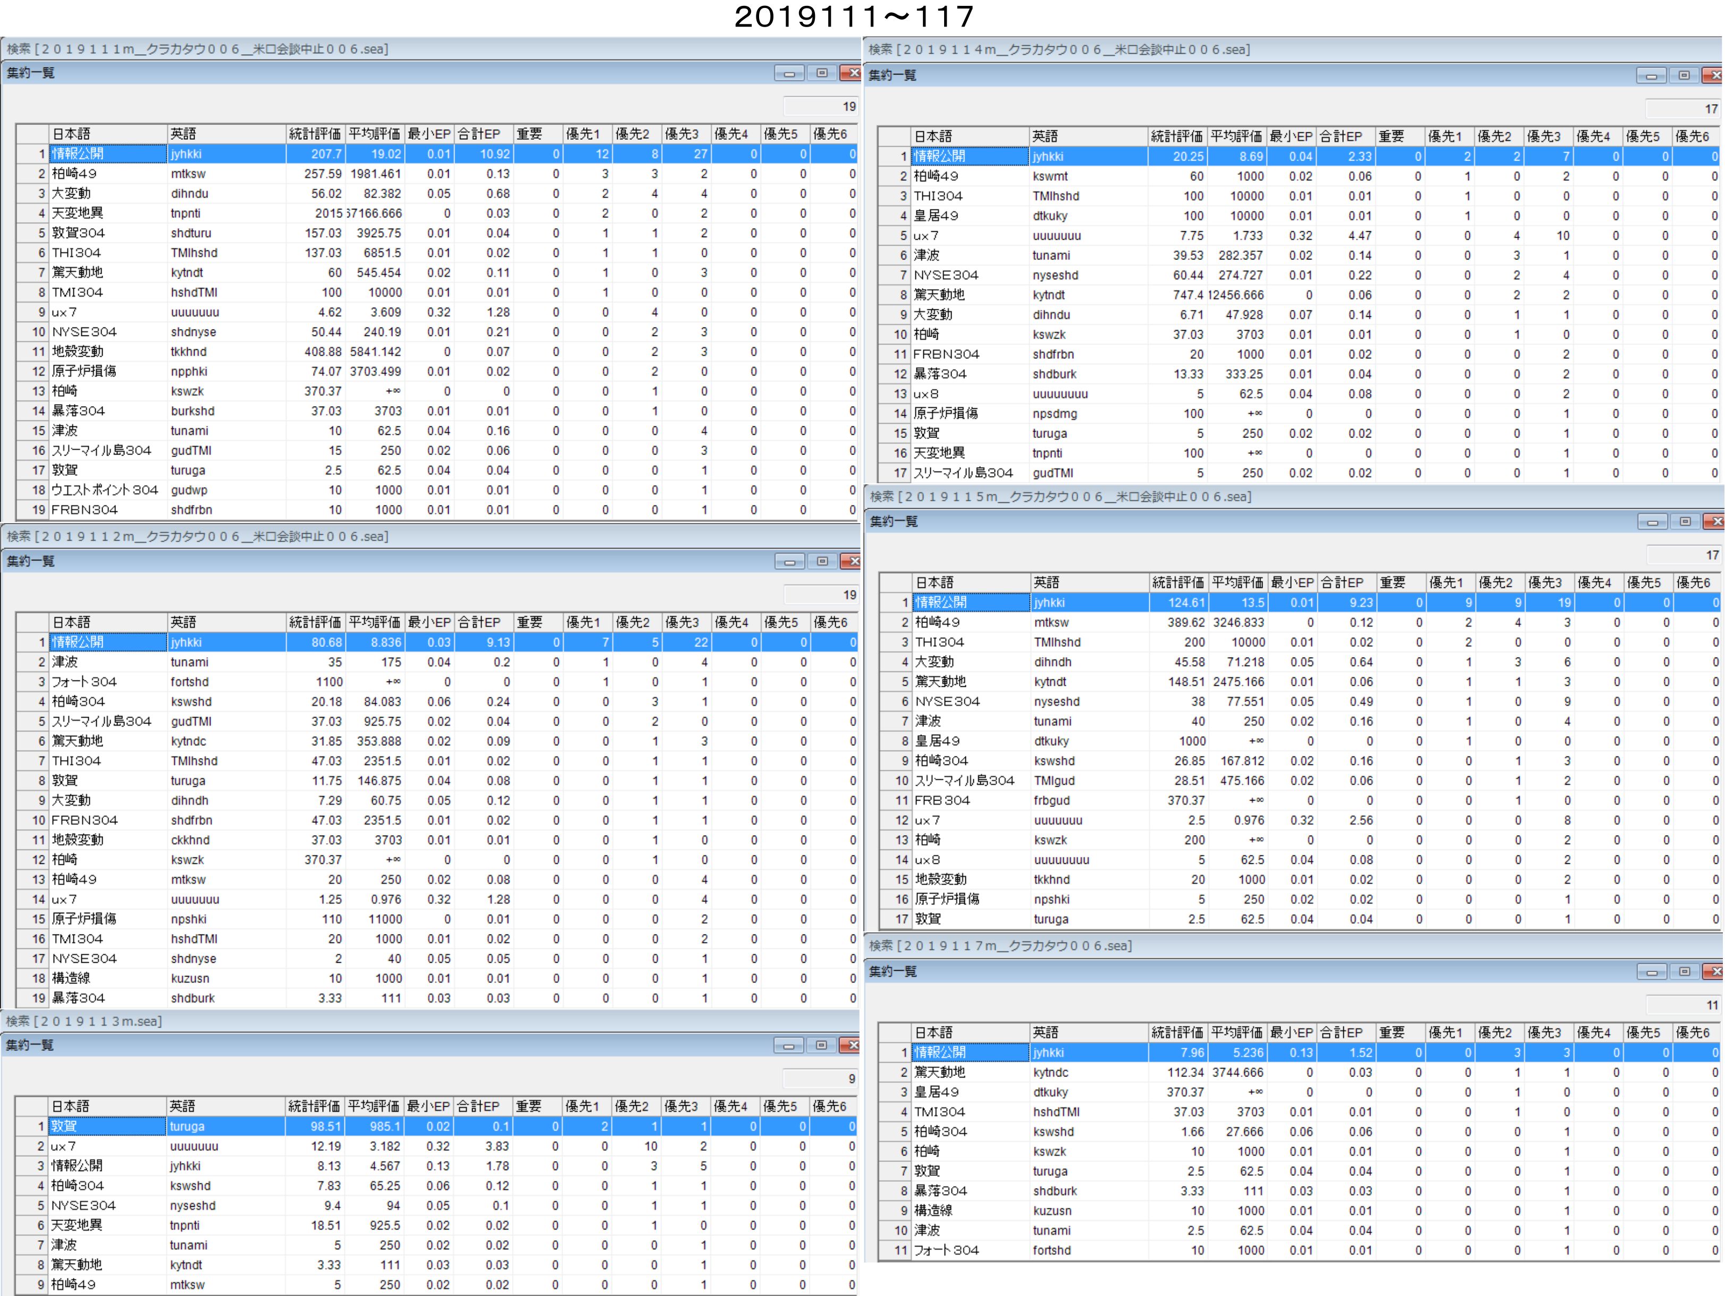The width and height of the screenshot is (1725, 1296).
Task: Minimize the 2019115m 集約一覧 window
Action: tap(1652, 521)
